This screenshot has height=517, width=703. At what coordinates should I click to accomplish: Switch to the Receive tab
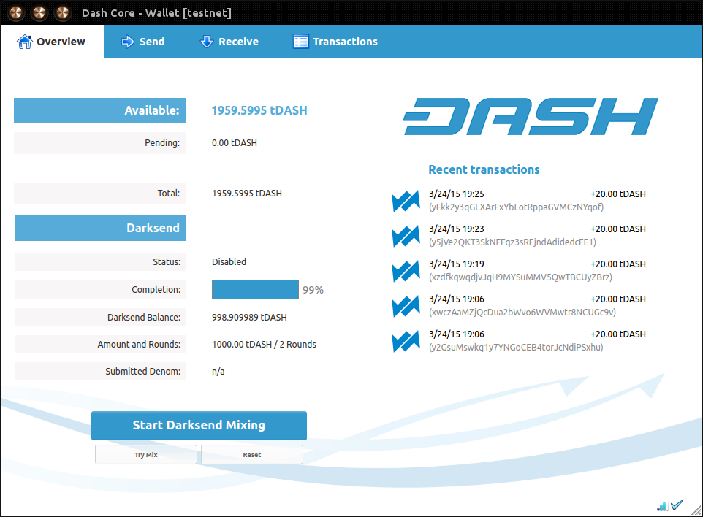pyautogui.click(x=229, y=42)
